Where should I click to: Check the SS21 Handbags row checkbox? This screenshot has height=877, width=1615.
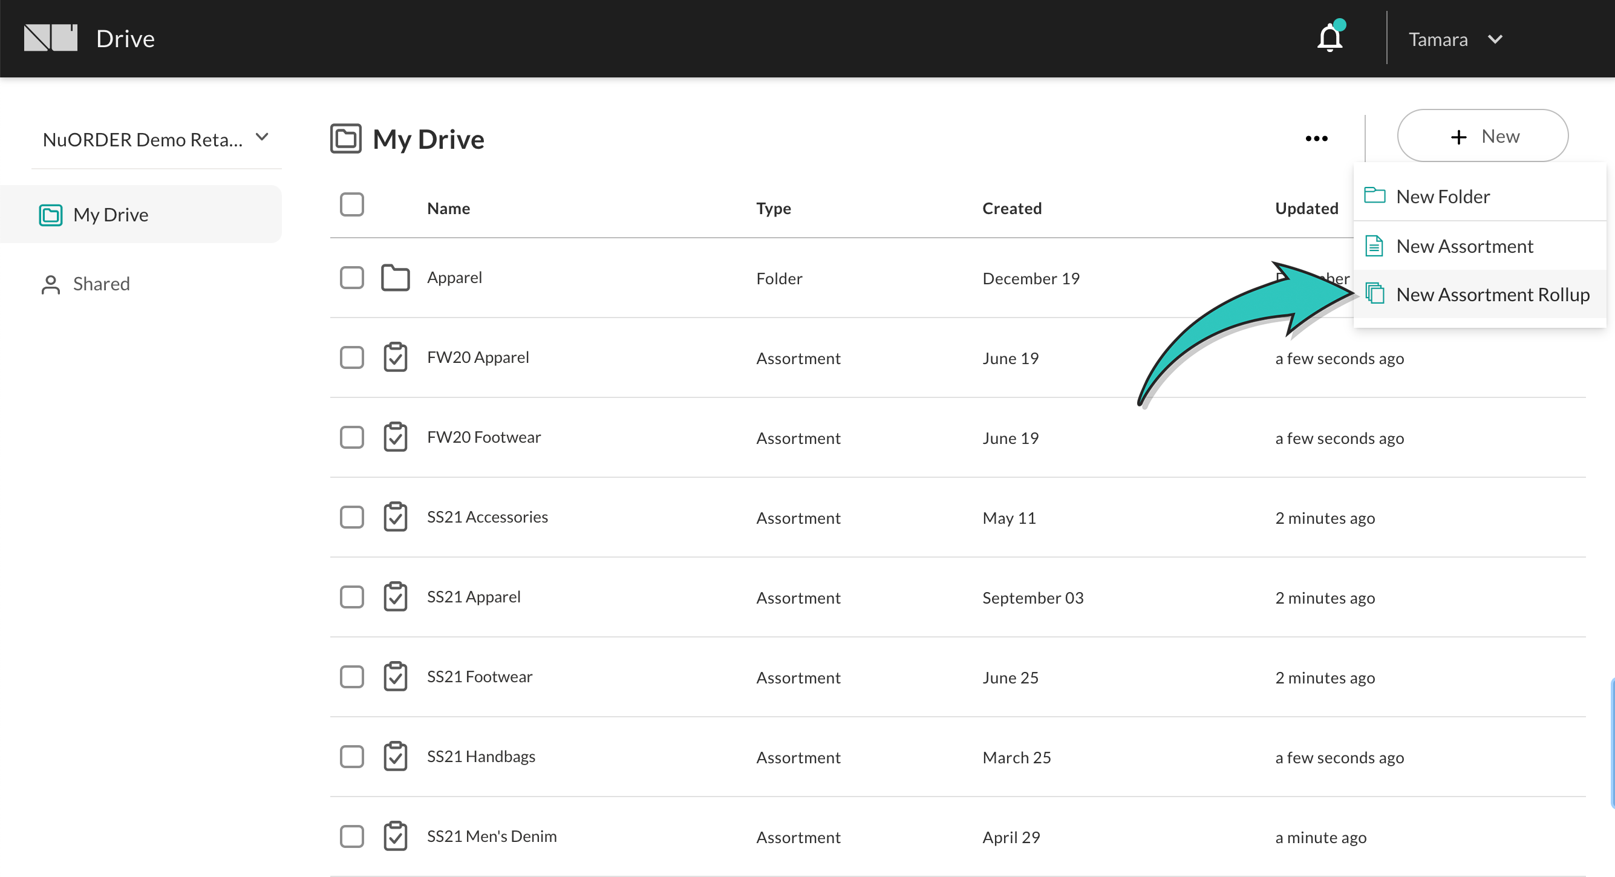(351, 757)
